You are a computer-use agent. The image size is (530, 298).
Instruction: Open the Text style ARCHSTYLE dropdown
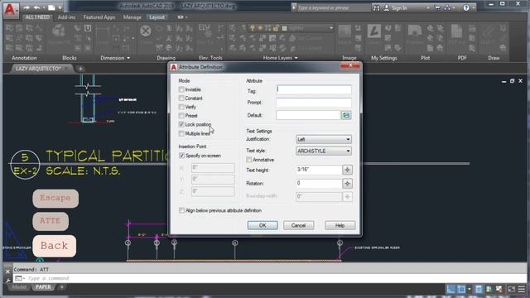coord(324,151)
